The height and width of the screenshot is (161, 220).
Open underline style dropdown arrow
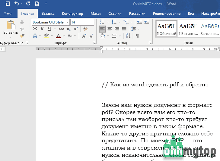(55, 29)
